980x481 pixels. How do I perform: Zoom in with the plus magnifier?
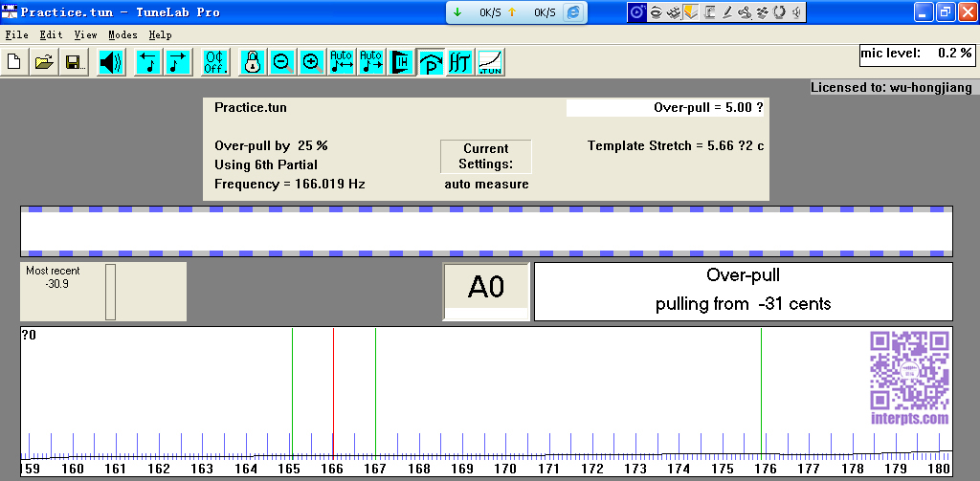point(312,62)
